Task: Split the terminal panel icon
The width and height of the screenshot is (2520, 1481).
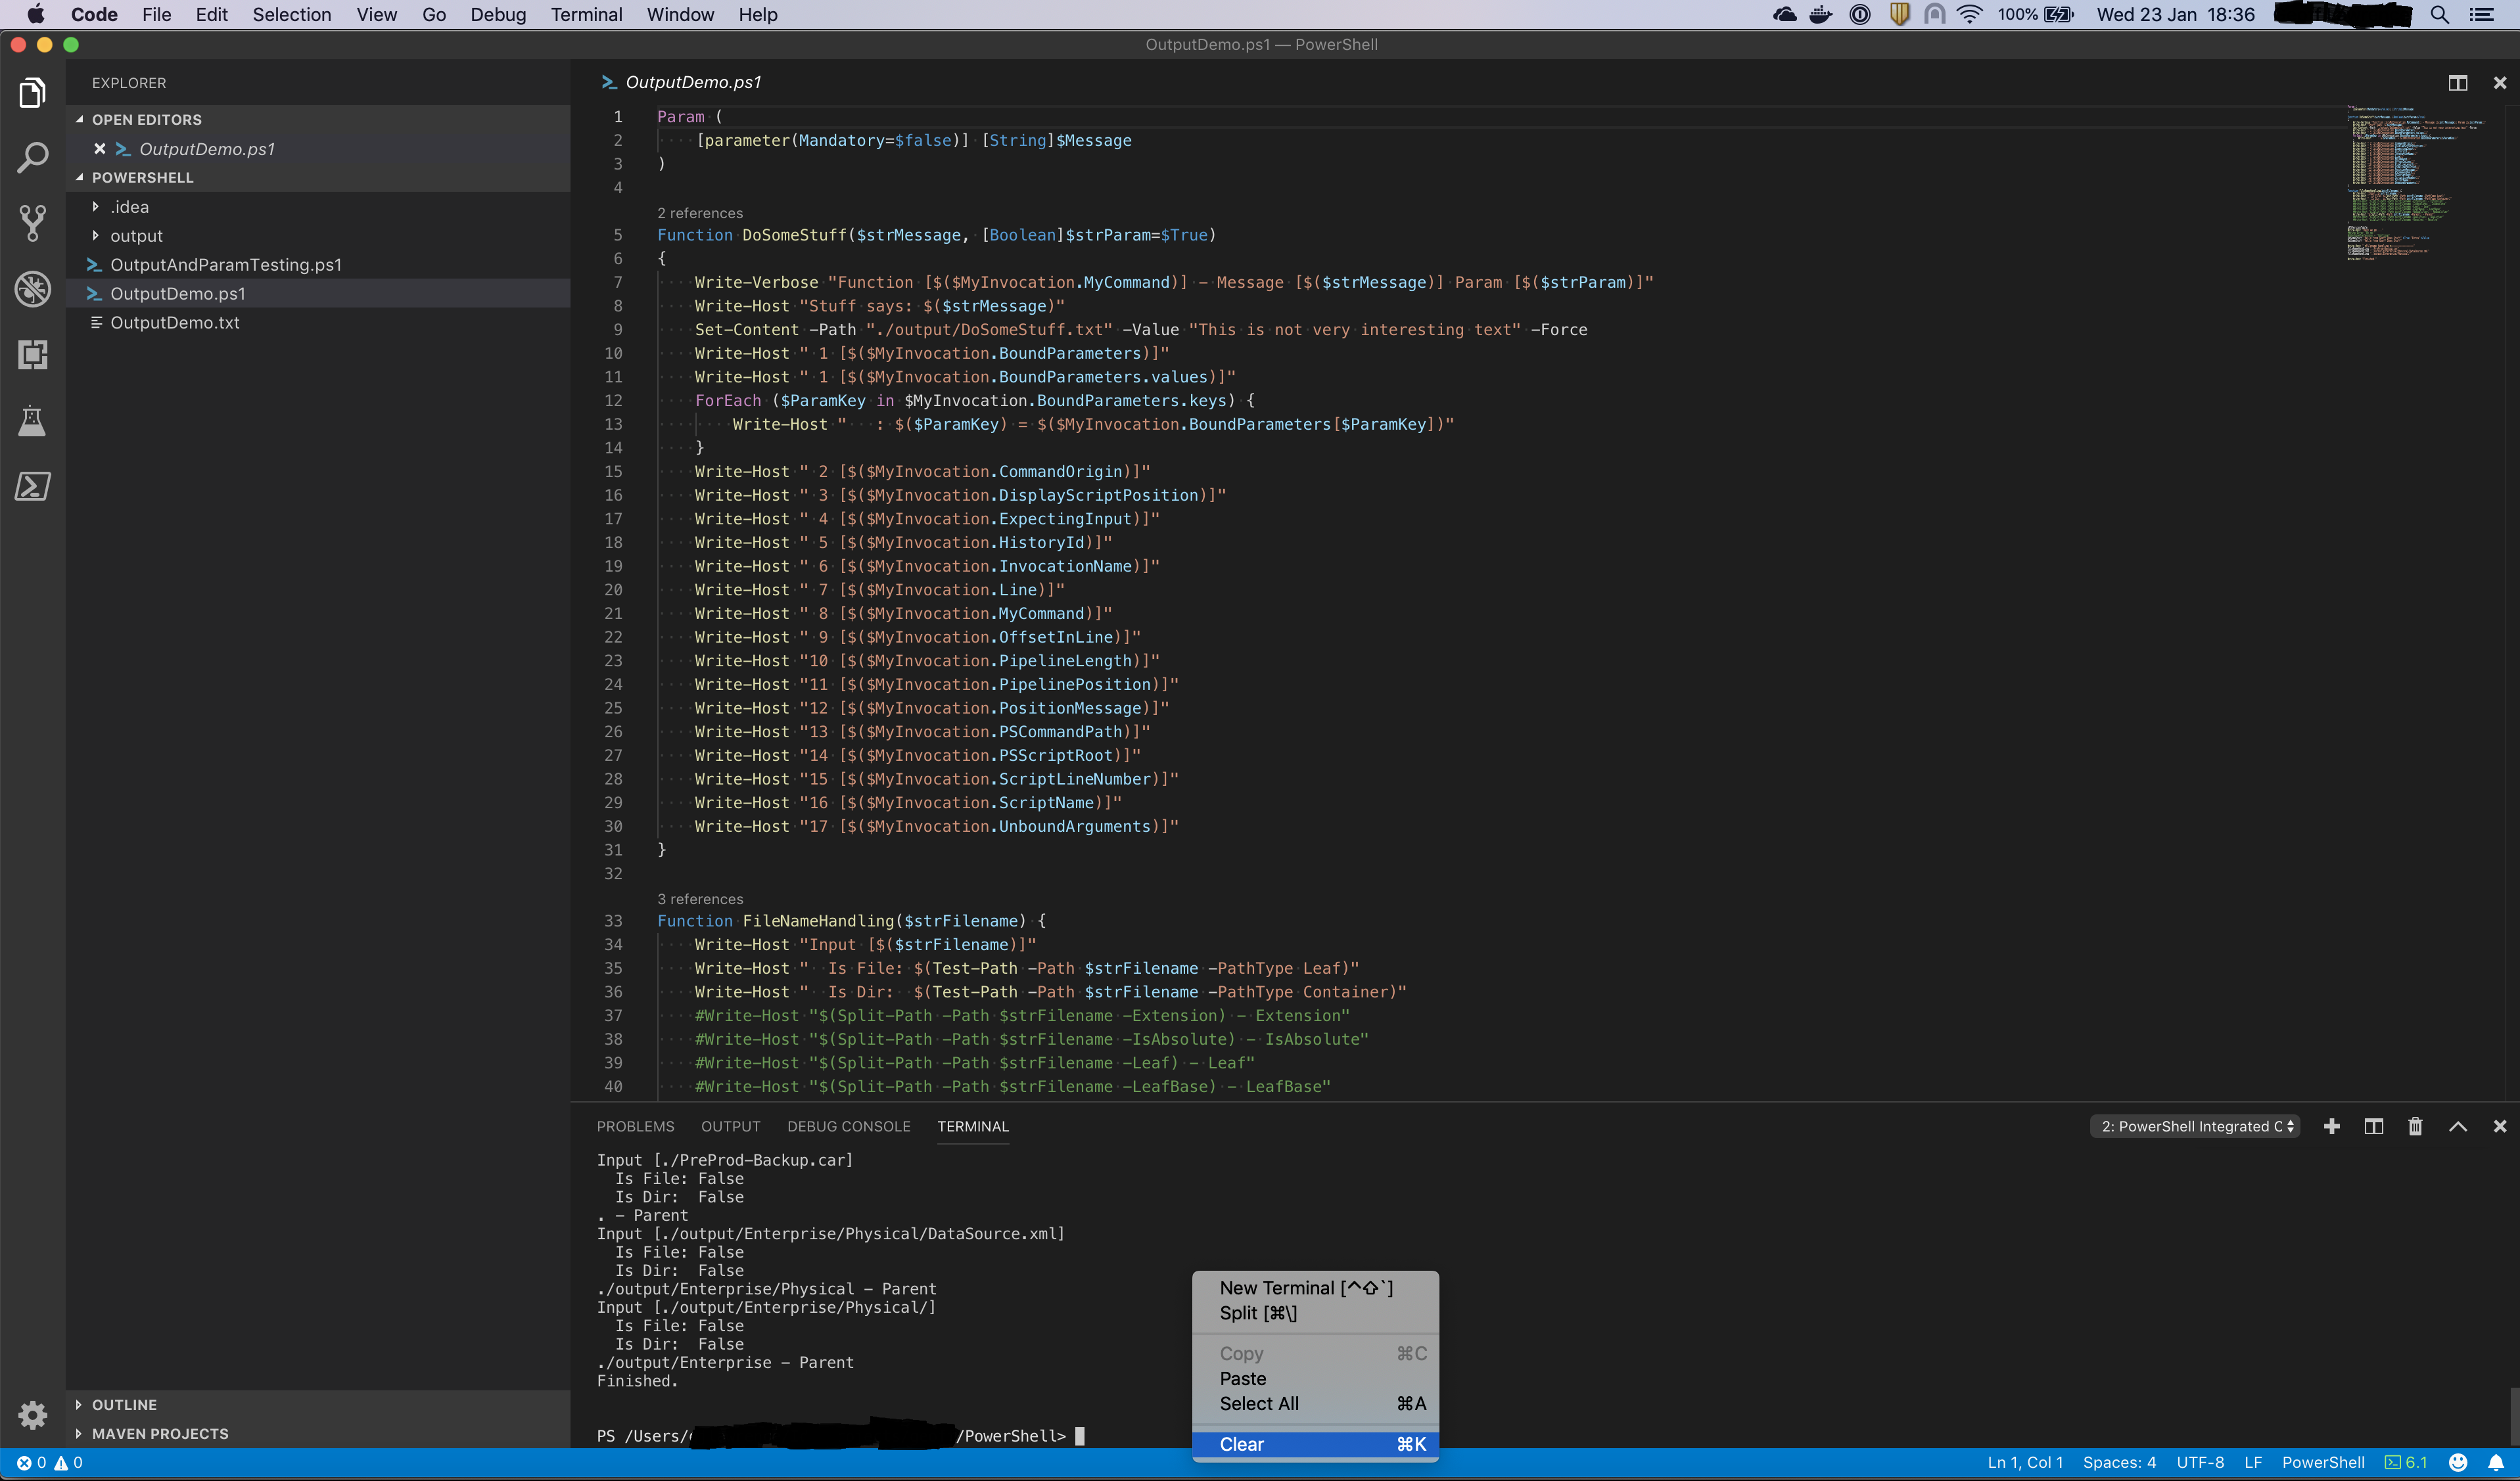Action: coord(2373,1126)
